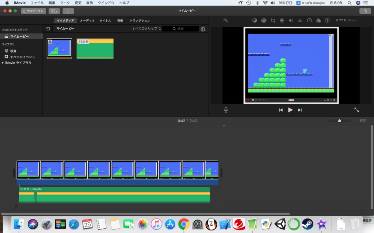374x233 pixels.
Task: Open the Apple menu
Action: (x=7, y=3)
